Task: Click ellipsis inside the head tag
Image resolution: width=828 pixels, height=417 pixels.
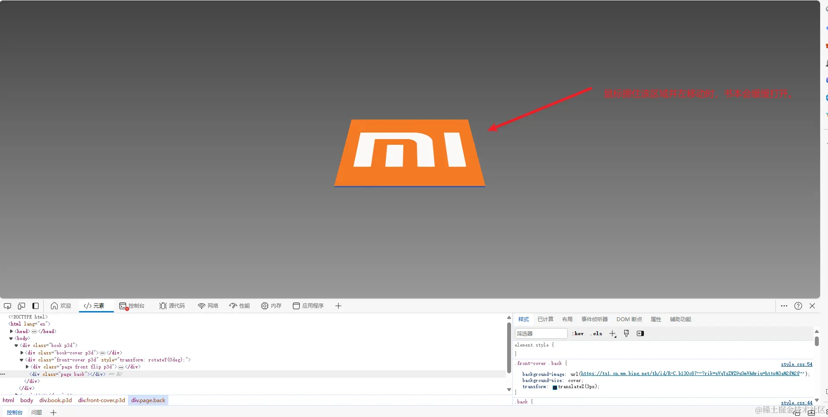Action: [34, 331]
